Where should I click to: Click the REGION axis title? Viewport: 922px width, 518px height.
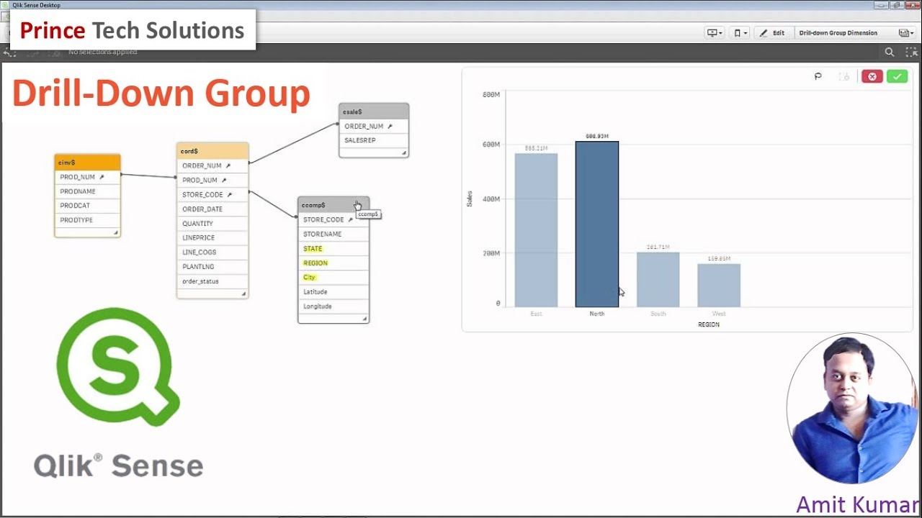709,324
